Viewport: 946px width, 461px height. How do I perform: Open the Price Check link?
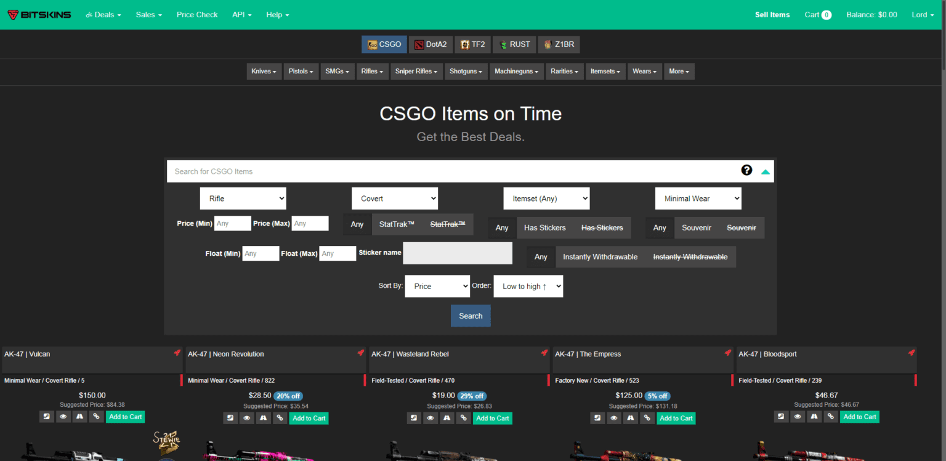pyautogui.click(x=197, y=15)
